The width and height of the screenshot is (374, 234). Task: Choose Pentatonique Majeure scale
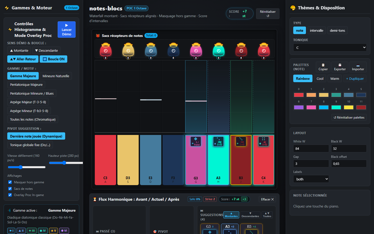[x=26, y=84]
